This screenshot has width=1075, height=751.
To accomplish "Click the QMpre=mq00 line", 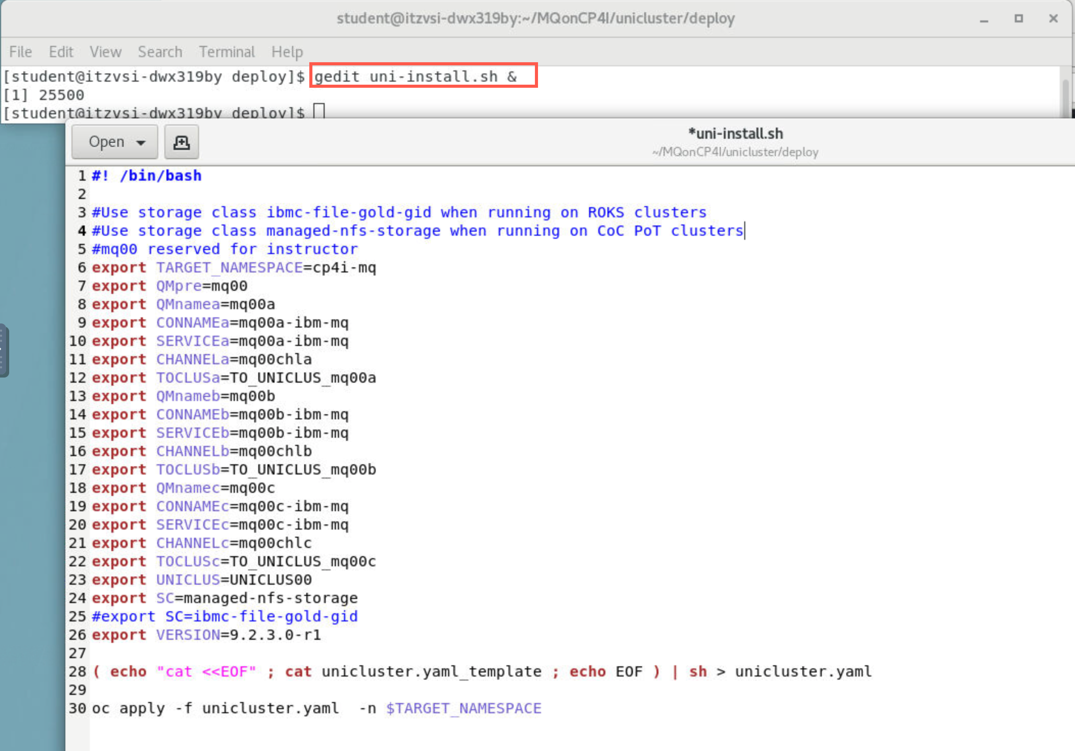I will coord(169,286).
